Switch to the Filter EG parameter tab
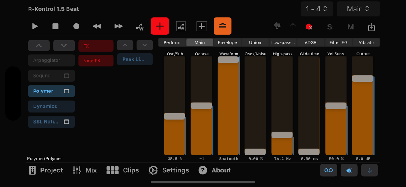406x187 pixels. click(338, 42)
